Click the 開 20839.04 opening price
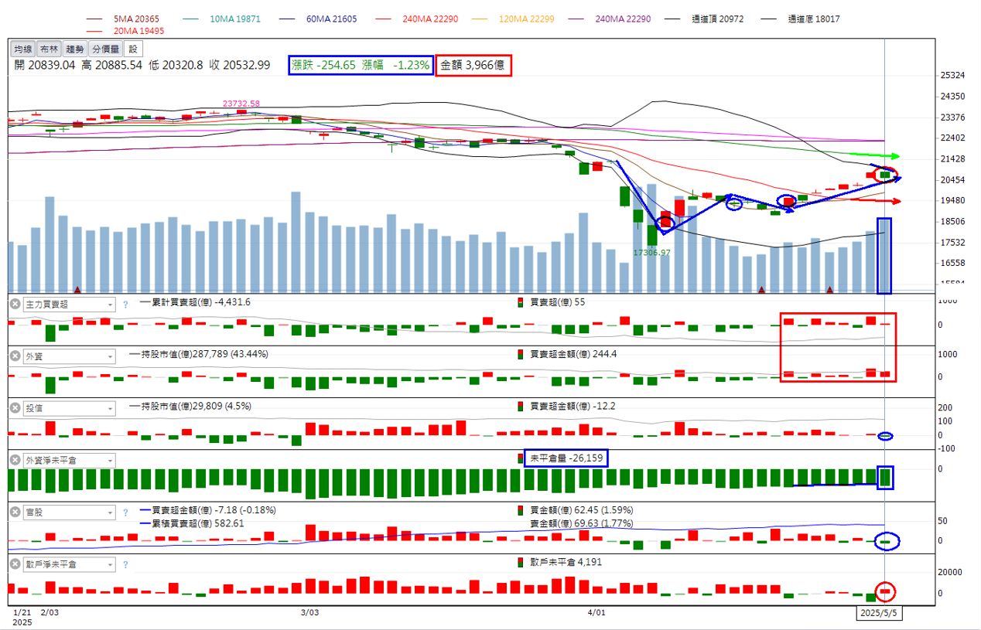 tap(44, 66)
